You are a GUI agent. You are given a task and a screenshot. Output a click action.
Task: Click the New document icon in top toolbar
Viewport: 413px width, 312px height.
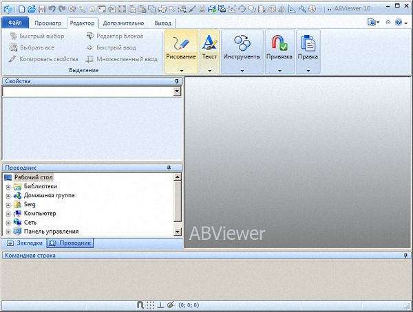[x=22, y=9]
